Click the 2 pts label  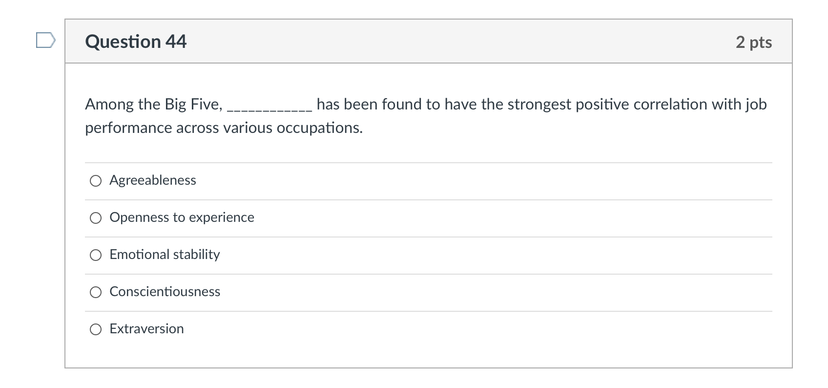[755, 42]
